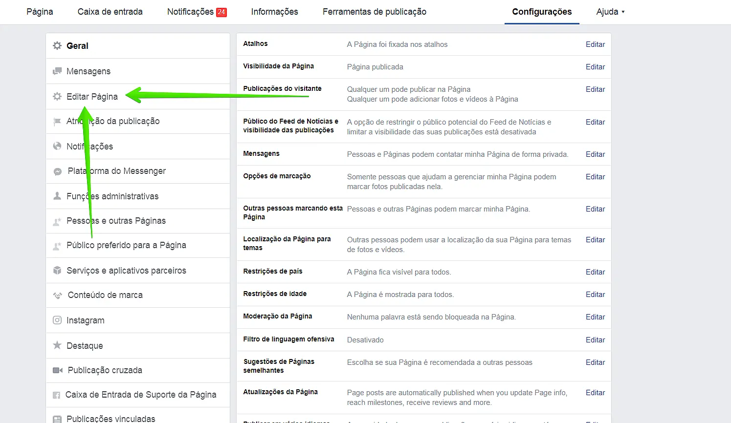Select Público preferido para a Página
Viewport: 731px width, 423px height.
point(126,245)
